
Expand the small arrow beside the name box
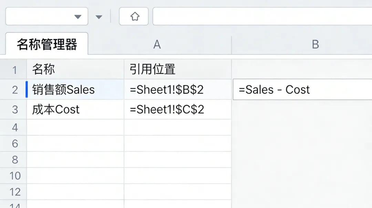tap(99, 17)
